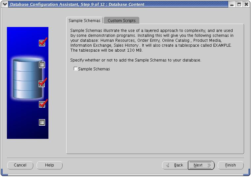Click the Sample Schemas description paragraph
Viewport: 251px width, 177px height.
[x=152, y=40]
